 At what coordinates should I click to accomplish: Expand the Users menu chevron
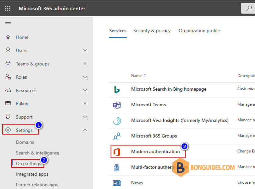coord(85,50)
